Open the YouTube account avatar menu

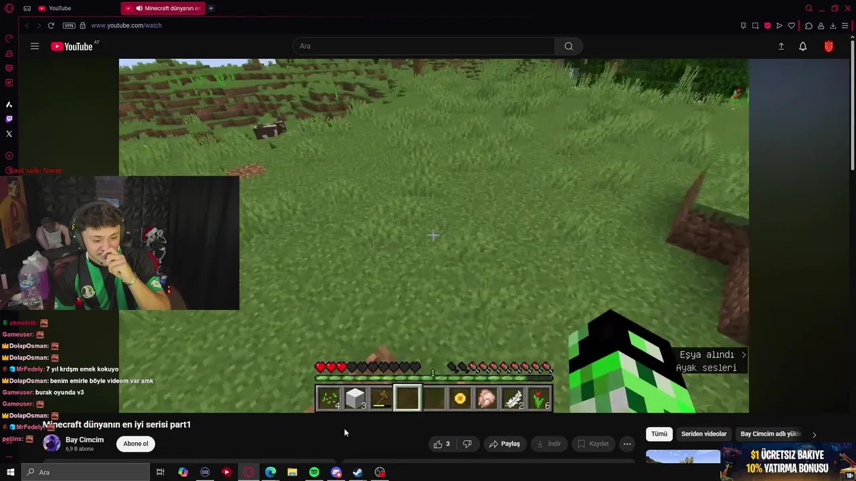coord(829,46)
